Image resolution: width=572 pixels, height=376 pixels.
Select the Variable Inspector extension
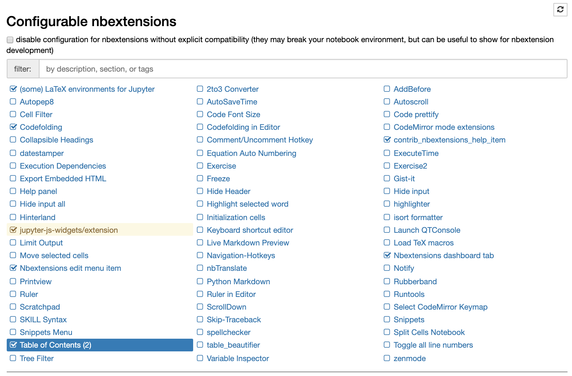238,358
